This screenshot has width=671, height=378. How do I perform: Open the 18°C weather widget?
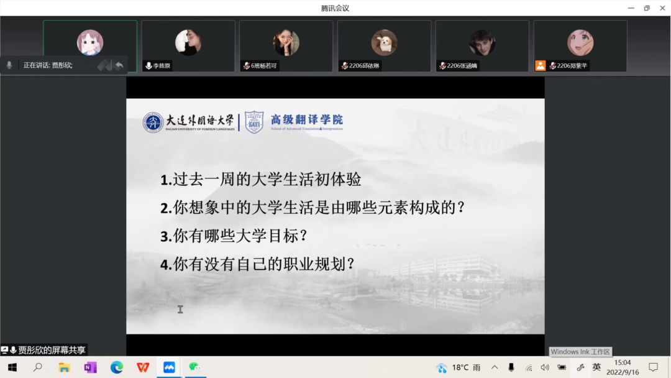click(x=459, y=367)
